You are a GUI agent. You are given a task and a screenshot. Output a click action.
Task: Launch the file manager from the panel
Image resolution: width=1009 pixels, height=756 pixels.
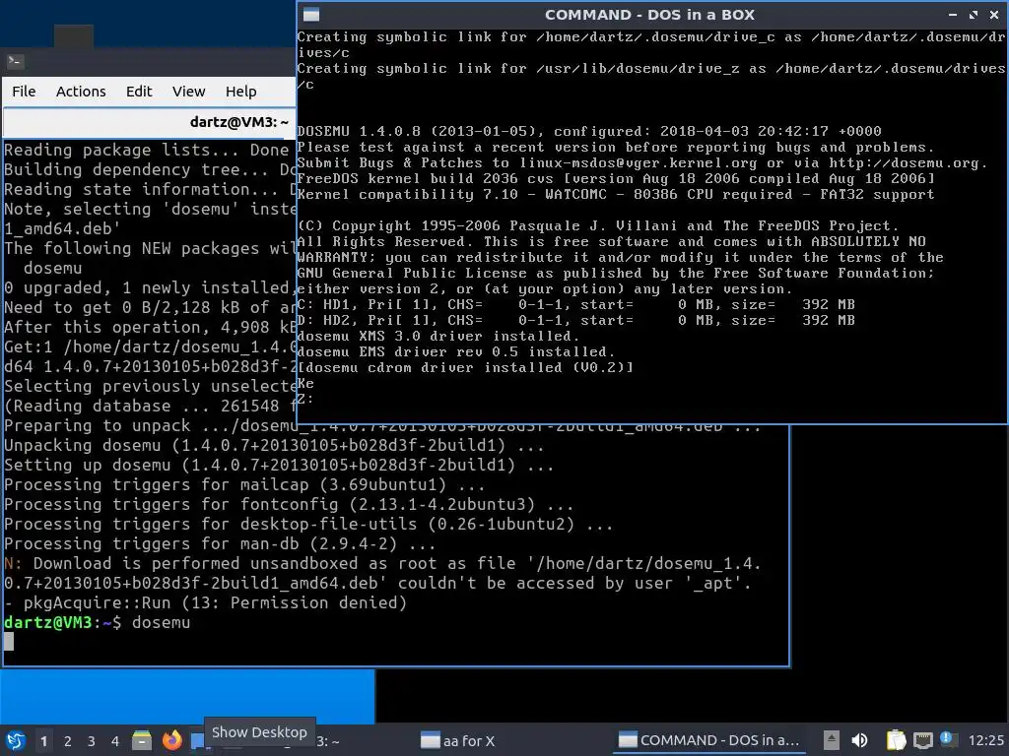click(x=142, y=740)
